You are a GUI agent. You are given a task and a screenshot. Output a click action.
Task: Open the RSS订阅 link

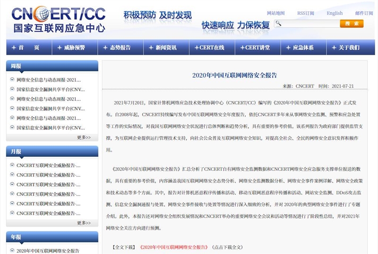(305, 13)
